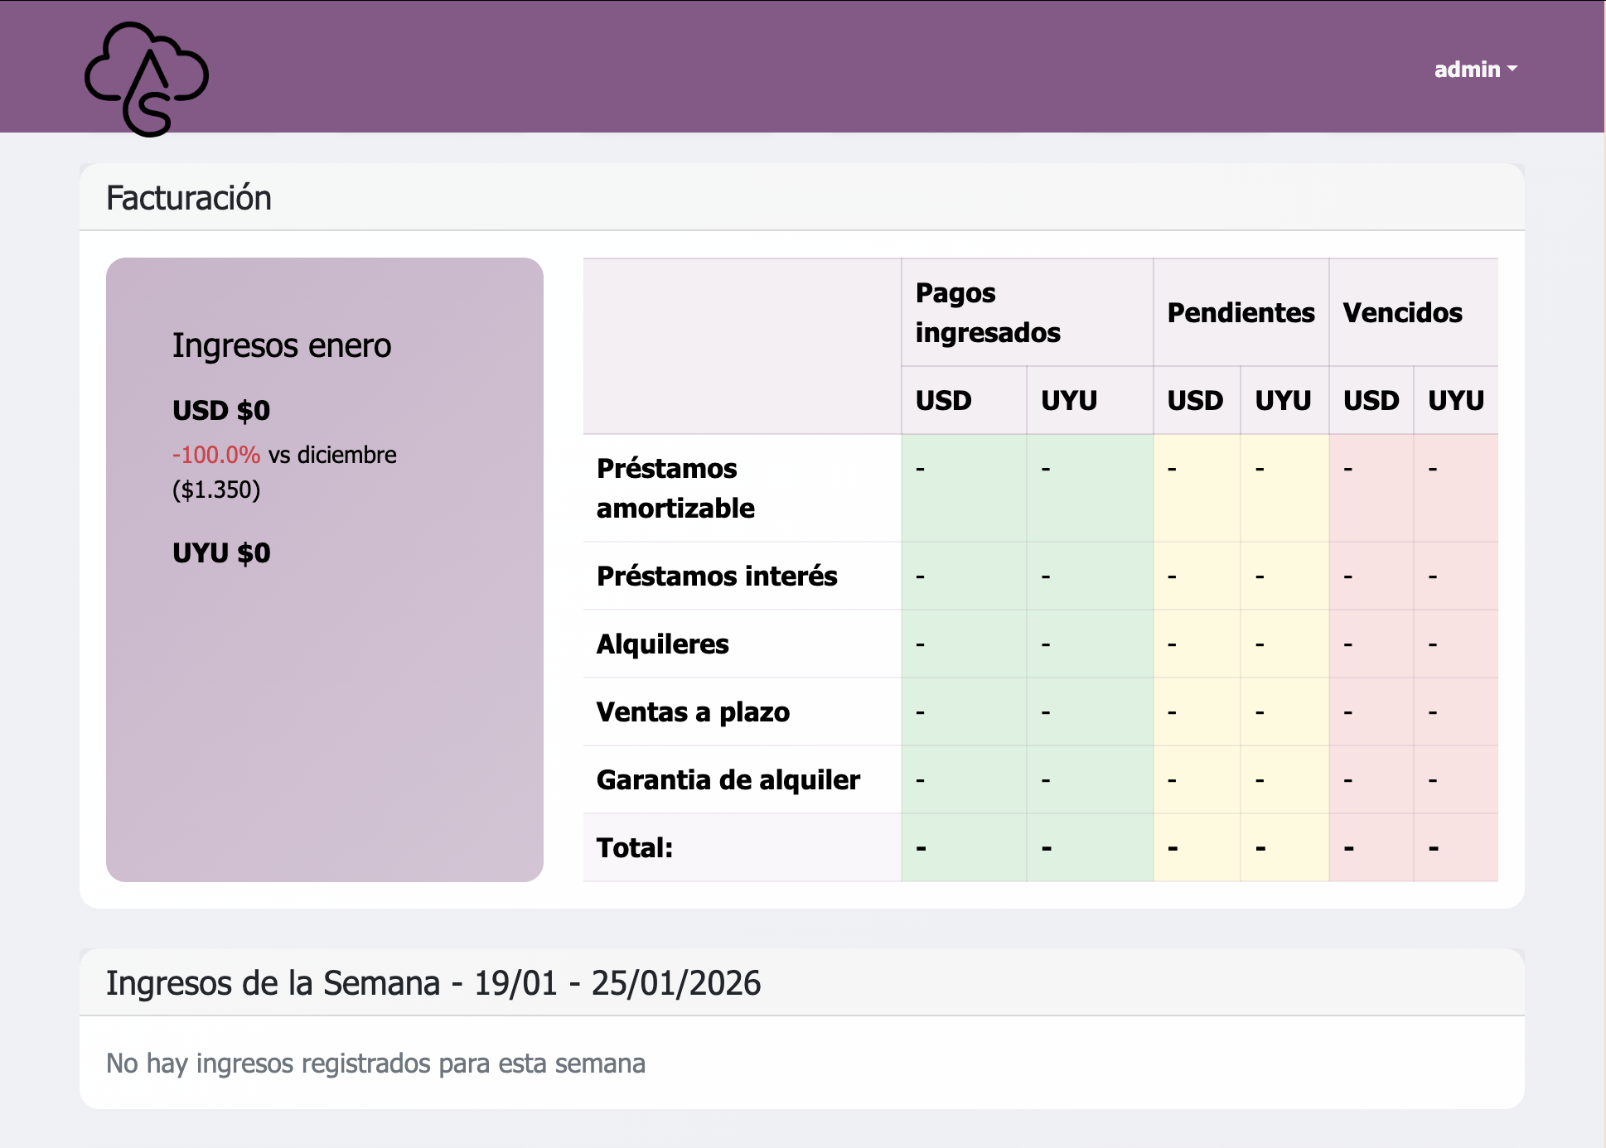Image resolution: width=1606 pixels, height=1148 pixels.
Task: Click the Total: row label
Action: tap(634, 847)
